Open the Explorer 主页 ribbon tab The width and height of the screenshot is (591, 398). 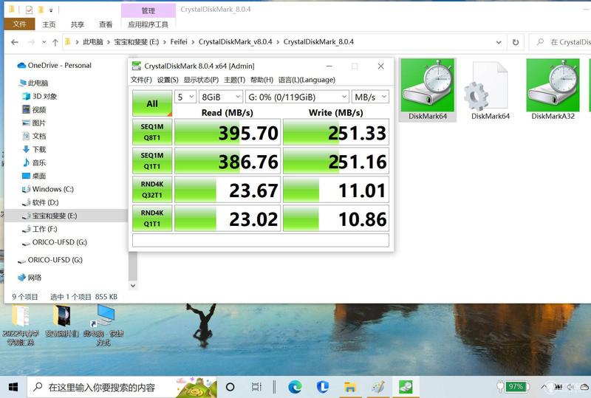[x=49, y=24]
